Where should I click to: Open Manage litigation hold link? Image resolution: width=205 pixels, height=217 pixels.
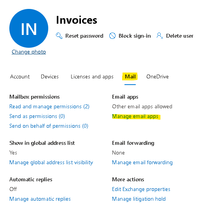point(139,199)
